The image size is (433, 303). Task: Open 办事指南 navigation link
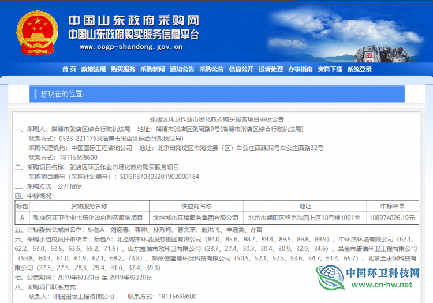click(x=300, y=69)
